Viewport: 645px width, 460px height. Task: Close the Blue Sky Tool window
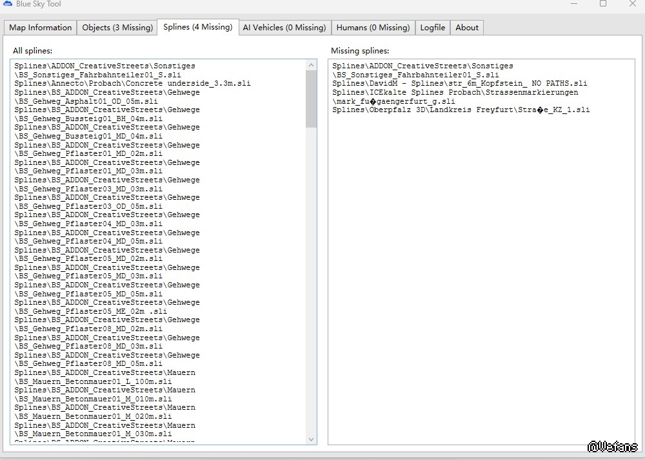[x=633, y=3]
